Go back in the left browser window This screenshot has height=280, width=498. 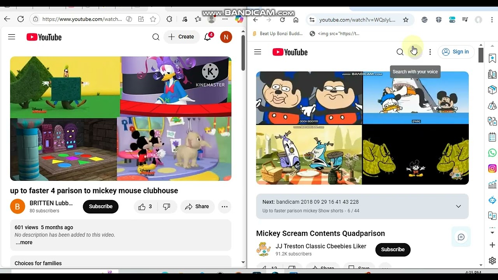pos(7,19)
